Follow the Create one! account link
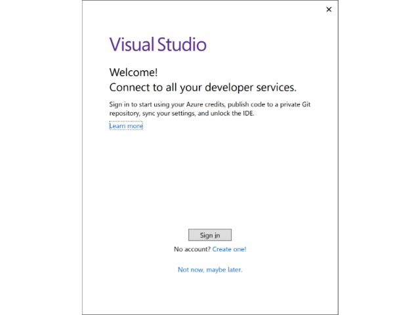This screenshot has height=315, width=420. [x=229, y=249]
